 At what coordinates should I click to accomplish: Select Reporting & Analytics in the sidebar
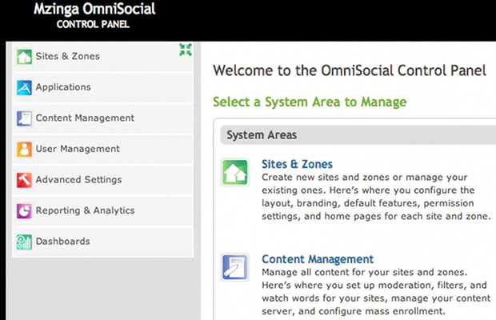point(103,211)
